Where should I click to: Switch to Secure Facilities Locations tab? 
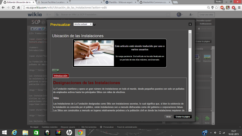click(53, 2)
